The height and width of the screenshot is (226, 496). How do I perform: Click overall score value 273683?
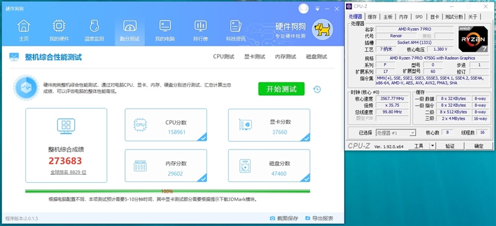(65, 161)
